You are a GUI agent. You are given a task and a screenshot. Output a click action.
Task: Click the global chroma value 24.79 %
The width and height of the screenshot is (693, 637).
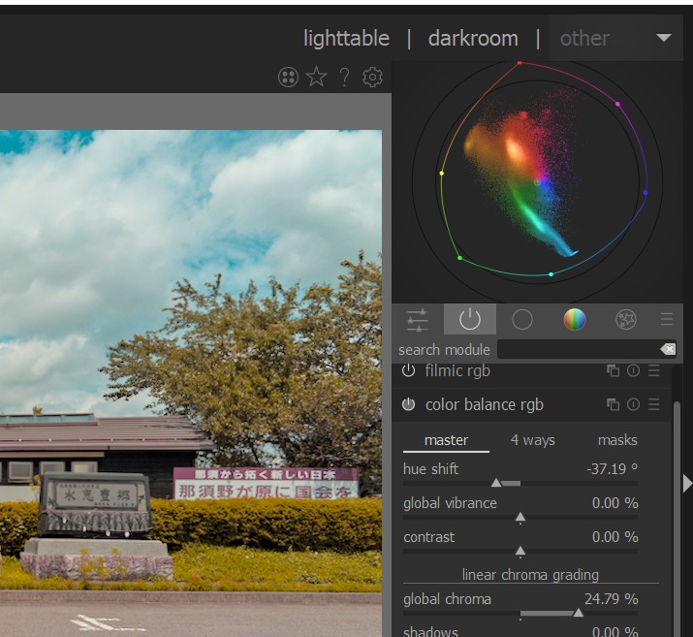[x=612, y=599]
